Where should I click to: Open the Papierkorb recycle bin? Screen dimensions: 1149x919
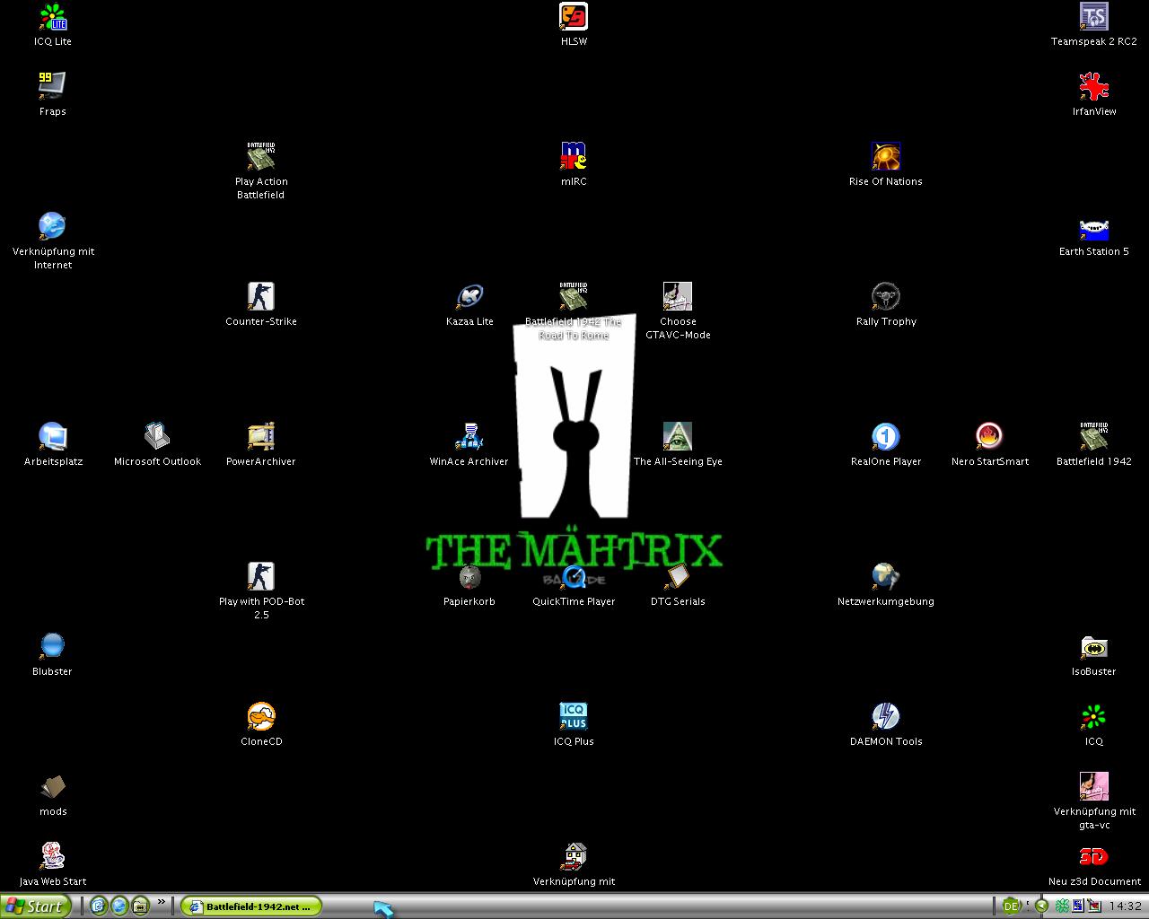tap(469, 584)
